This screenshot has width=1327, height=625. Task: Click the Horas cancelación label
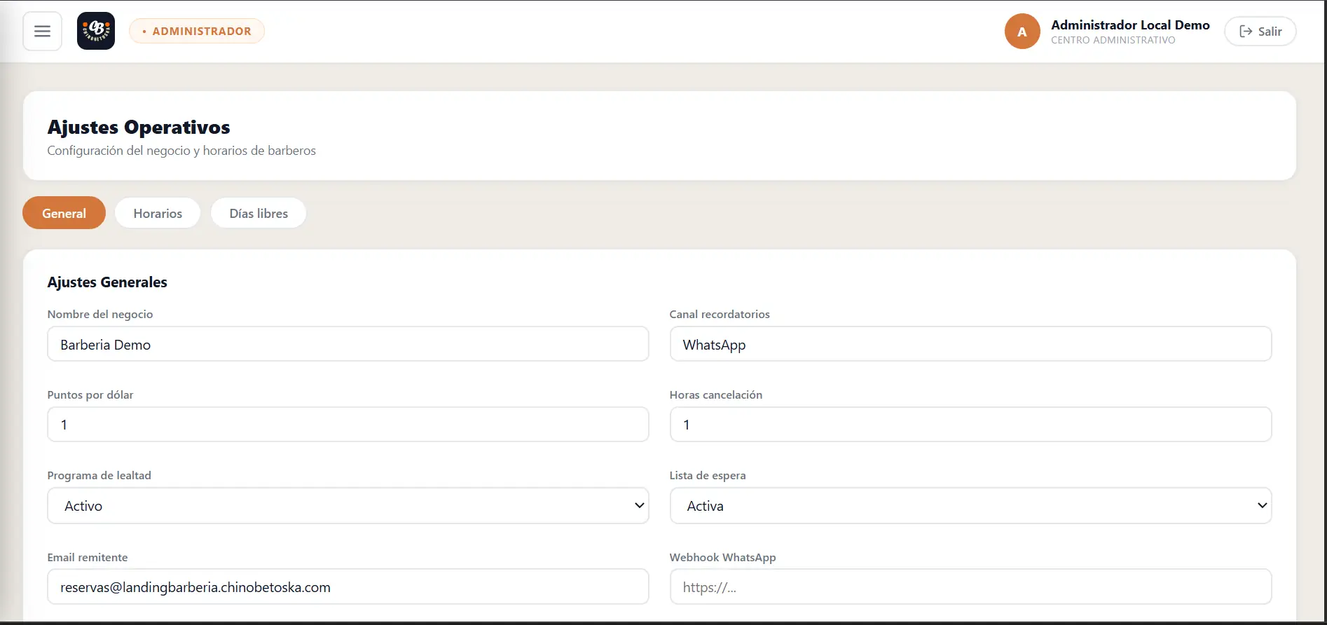[x=715, y=394]
